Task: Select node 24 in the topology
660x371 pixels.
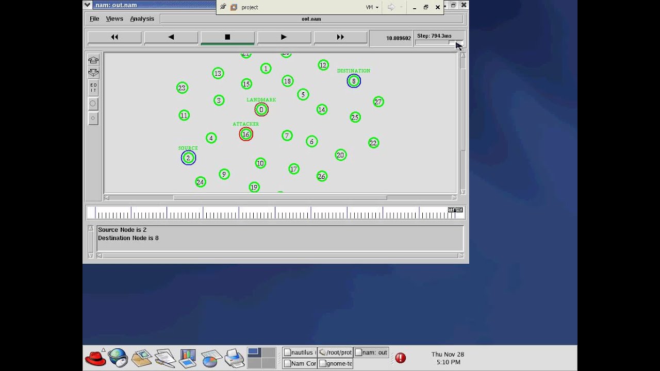Action: coord(200,181)
